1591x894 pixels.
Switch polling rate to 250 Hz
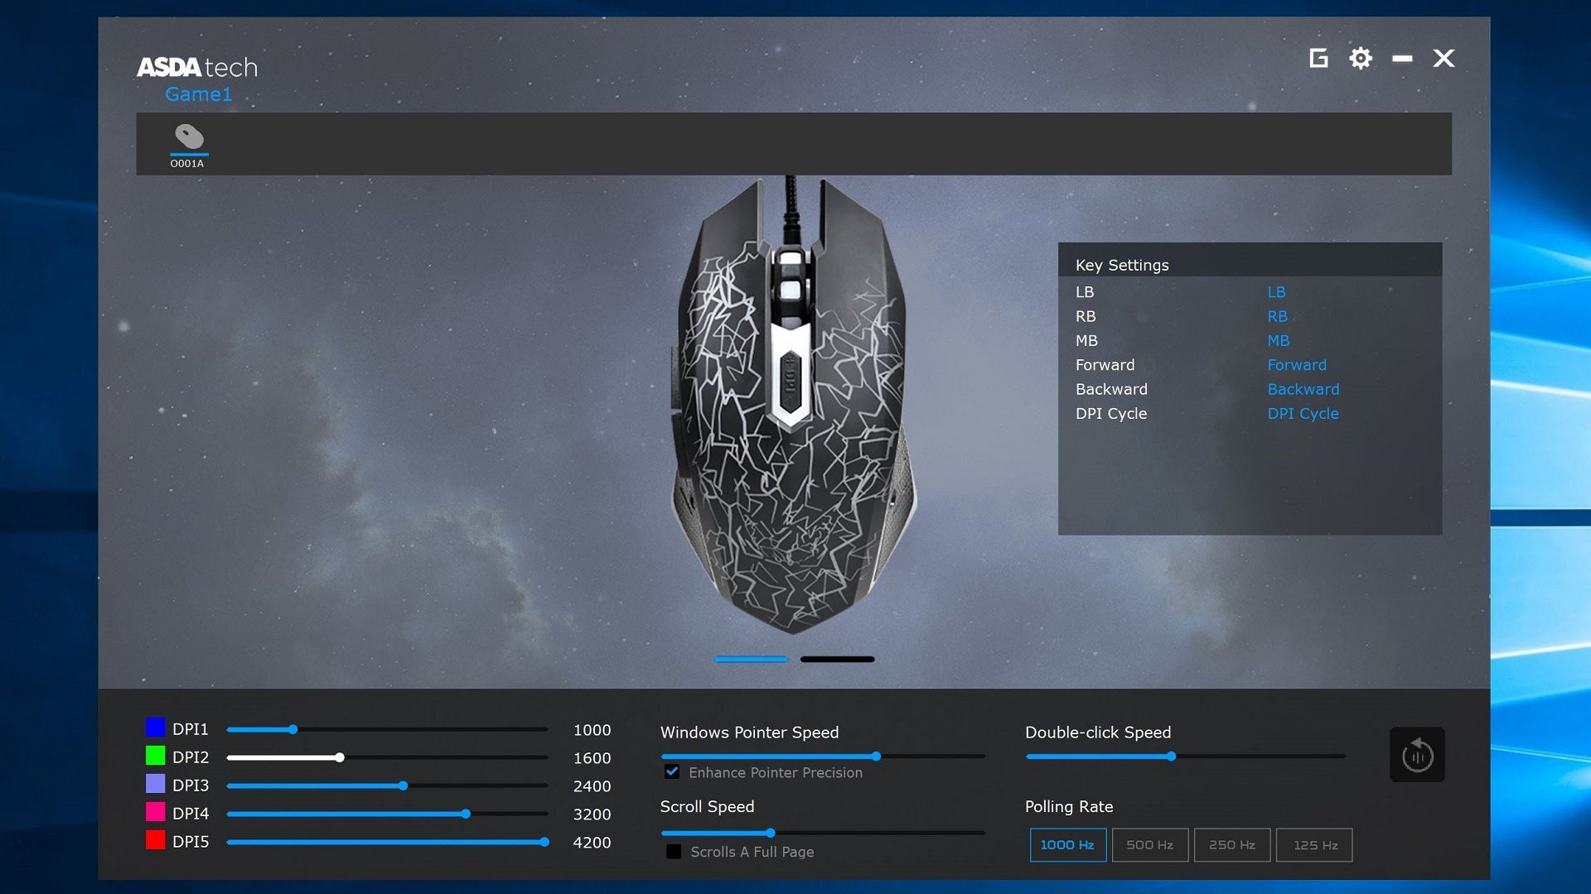click(x=1232, y=845)
